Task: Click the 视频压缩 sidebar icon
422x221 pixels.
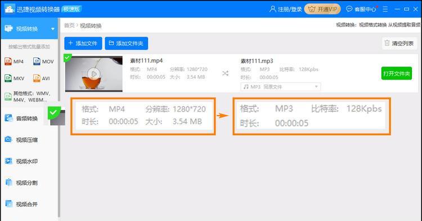Action: [x=8, y=139]
